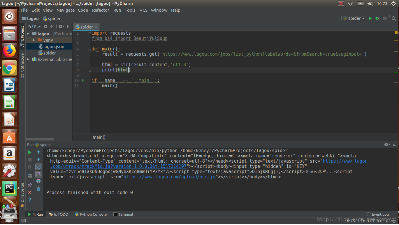Image resolution: width=399 pixels, height=225 pixels.
Task: Click the stop square in the top toolbar
Action: pyautogui.click(x=385, y=18)
